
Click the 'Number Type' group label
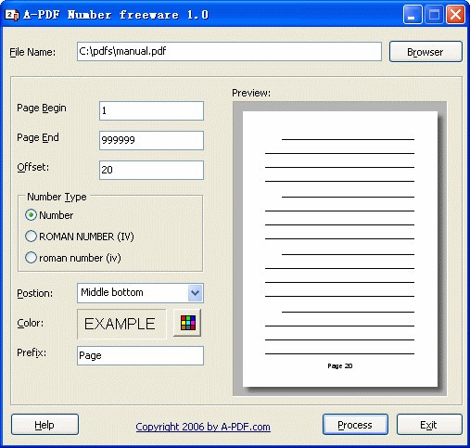pyautogui.click(x=57, y=197)
